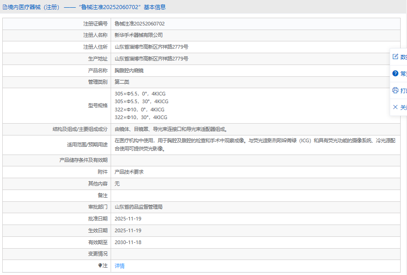Click the data edit pencil icon

[x=395, y=57]
